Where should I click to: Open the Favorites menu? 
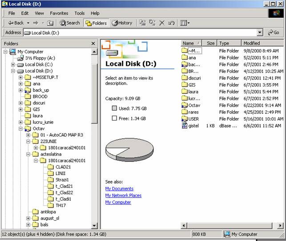(x=59, y=13)
